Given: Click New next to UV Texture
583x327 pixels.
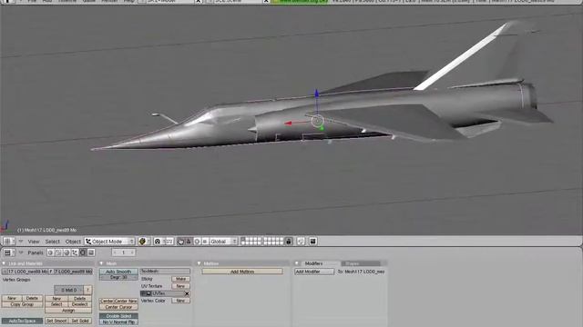Looking at the screenshot, I should (x=180, y=286).
